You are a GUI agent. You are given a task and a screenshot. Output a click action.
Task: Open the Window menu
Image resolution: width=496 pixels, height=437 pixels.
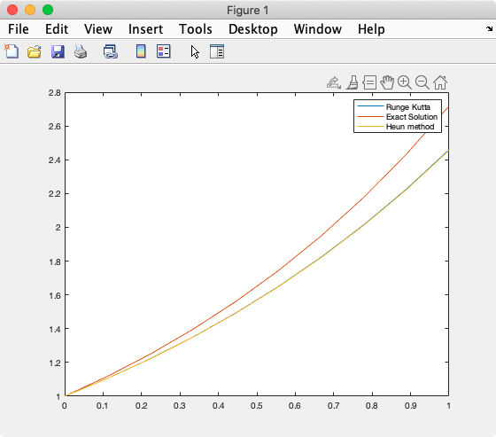click(318, 29)
